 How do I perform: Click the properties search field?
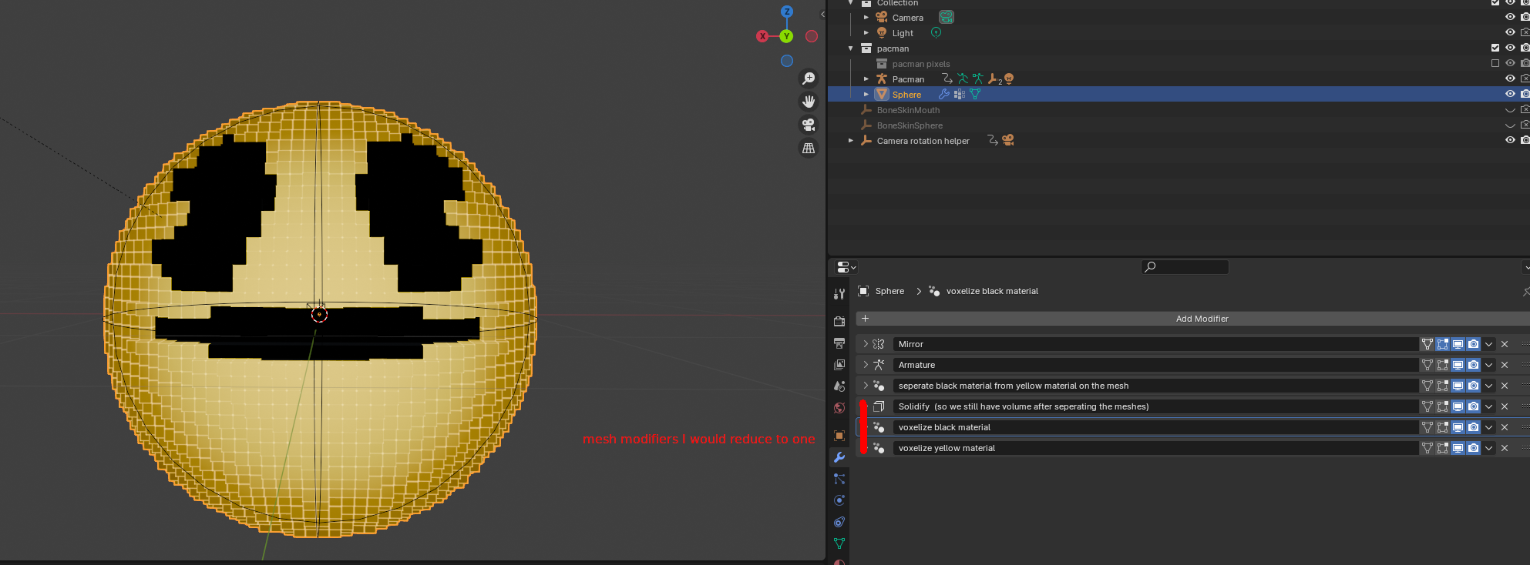[x=1185, y=267]
